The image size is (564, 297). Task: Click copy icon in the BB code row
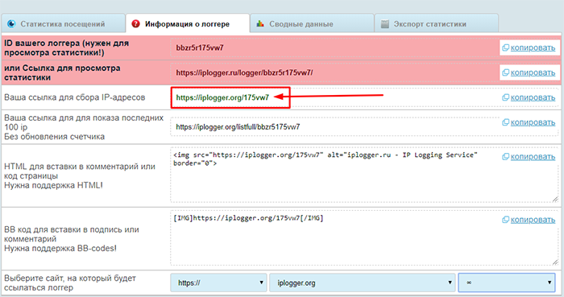coord(505,220)
